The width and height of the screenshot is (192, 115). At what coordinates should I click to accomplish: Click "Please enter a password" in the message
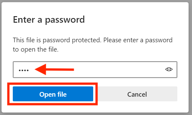tap(138, 40)
